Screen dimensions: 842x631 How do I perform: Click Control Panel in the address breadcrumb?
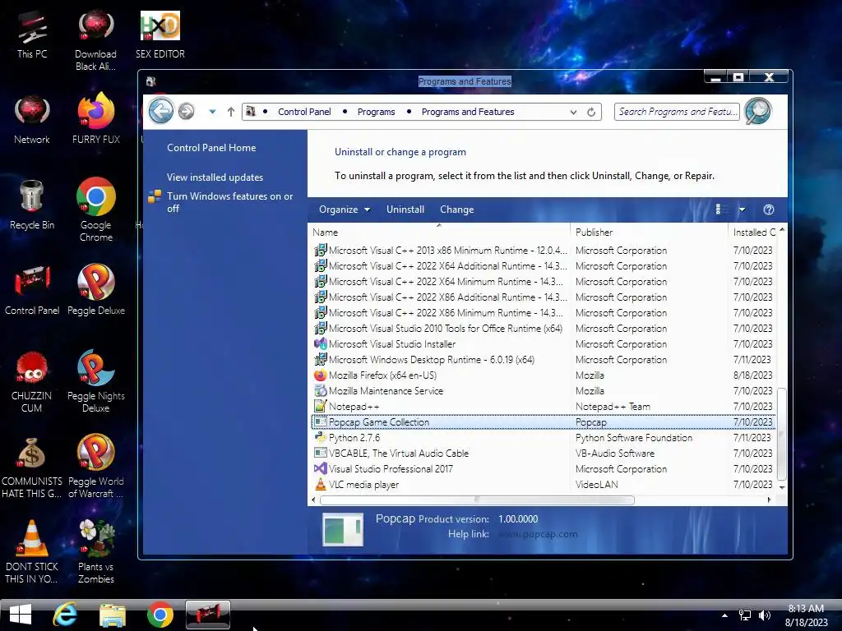pyautogui.click(x=304, y=112)
